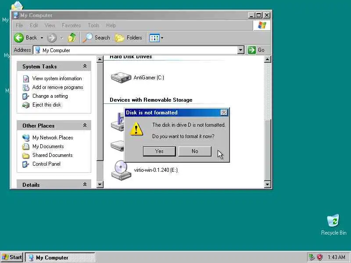Screen dimensions: 351x263
Task: Click Change a setting link
Action: 50,96
